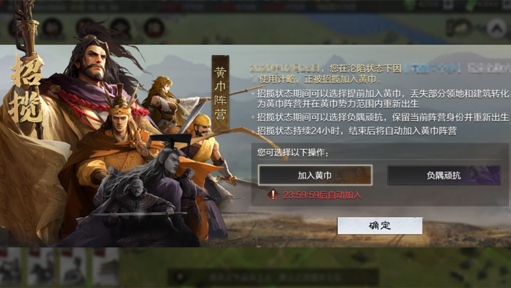Image resolution: width=511 pixels, height=288 pixels.
Task: Click the golden 招揽 calligraphy title
Action: 26,90
